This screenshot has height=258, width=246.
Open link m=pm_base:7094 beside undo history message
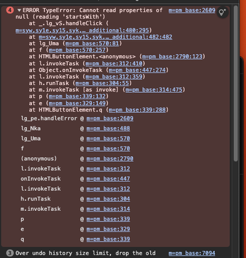point(192,253)
